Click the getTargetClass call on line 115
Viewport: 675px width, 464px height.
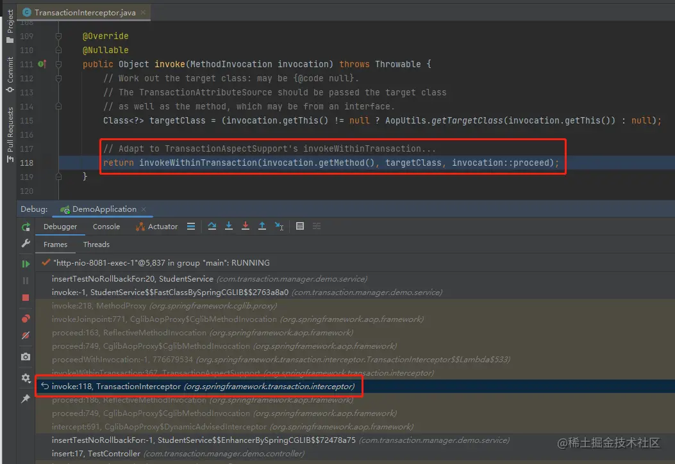[467, 121]
